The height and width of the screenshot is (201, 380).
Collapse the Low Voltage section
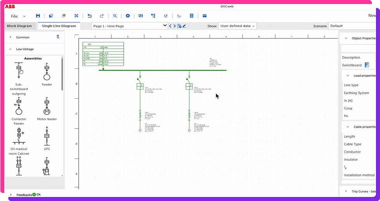(10, 49)
